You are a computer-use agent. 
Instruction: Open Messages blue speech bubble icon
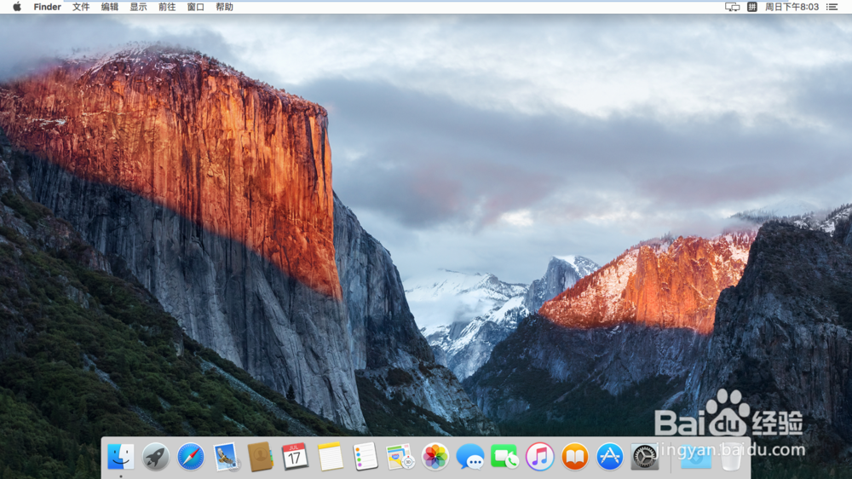(470, 456)
